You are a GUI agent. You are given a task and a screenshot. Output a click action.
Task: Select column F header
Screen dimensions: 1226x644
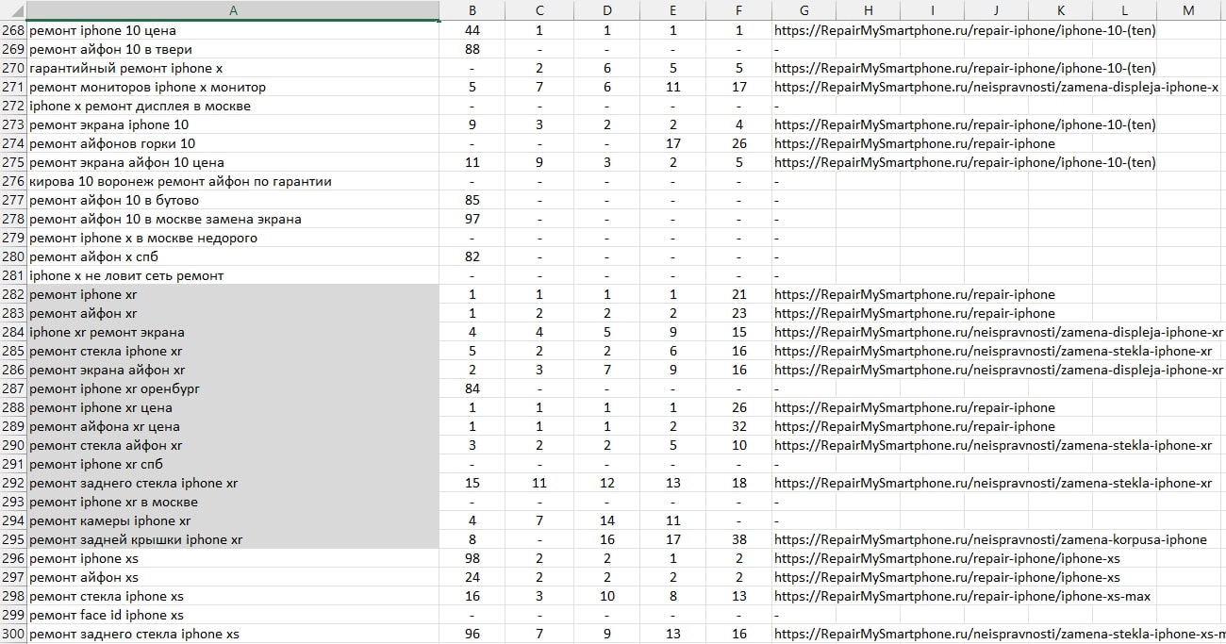(x=738, y=10)
